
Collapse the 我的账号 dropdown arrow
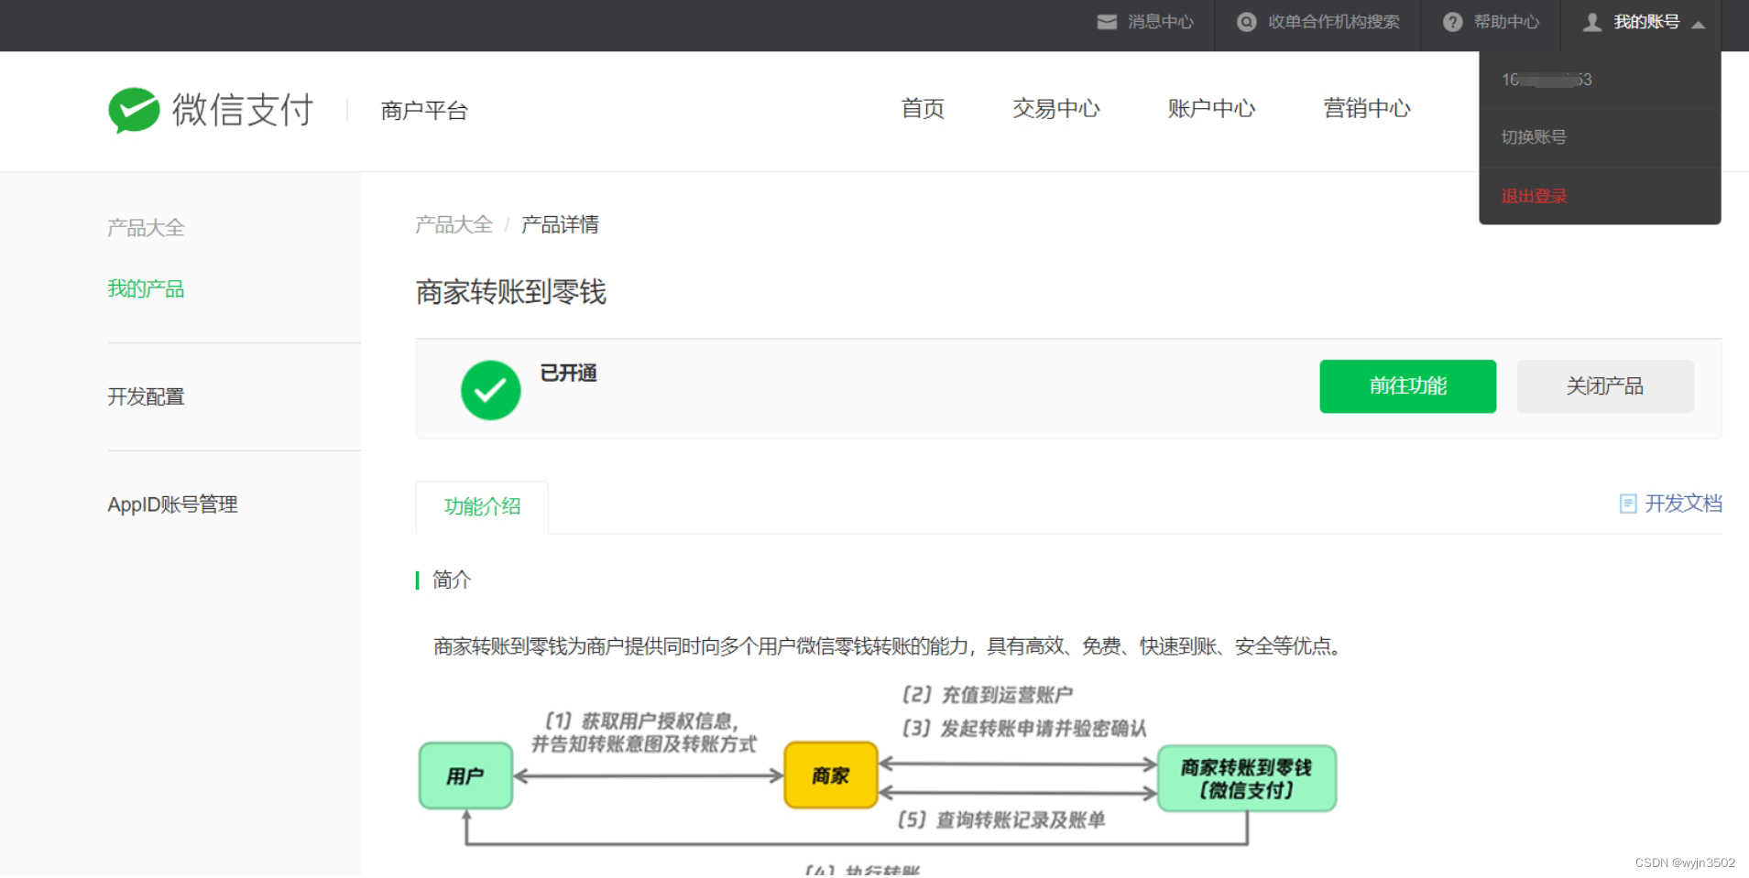(1698, 24)
